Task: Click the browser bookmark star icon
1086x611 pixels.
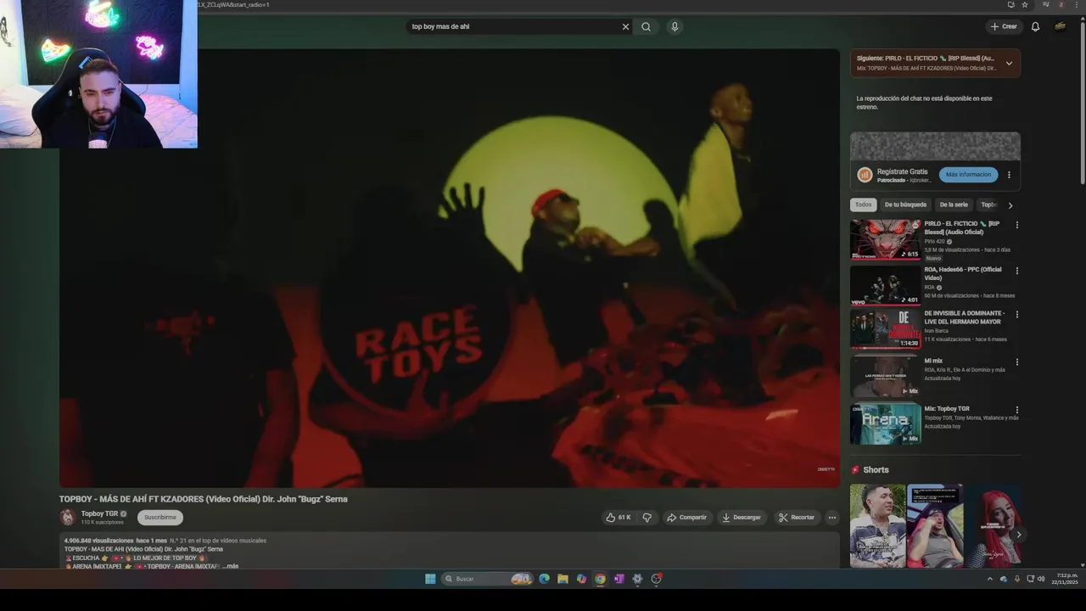Action: pos(1025,4)
